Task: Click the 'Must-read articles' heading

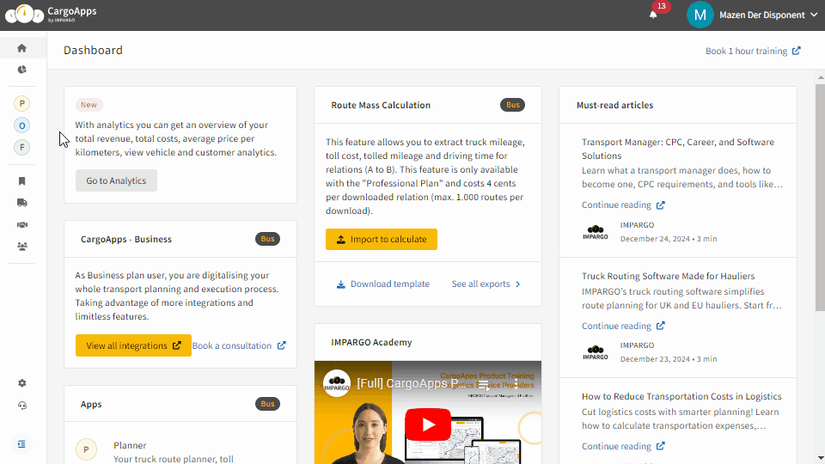Action: coord(614,105)
